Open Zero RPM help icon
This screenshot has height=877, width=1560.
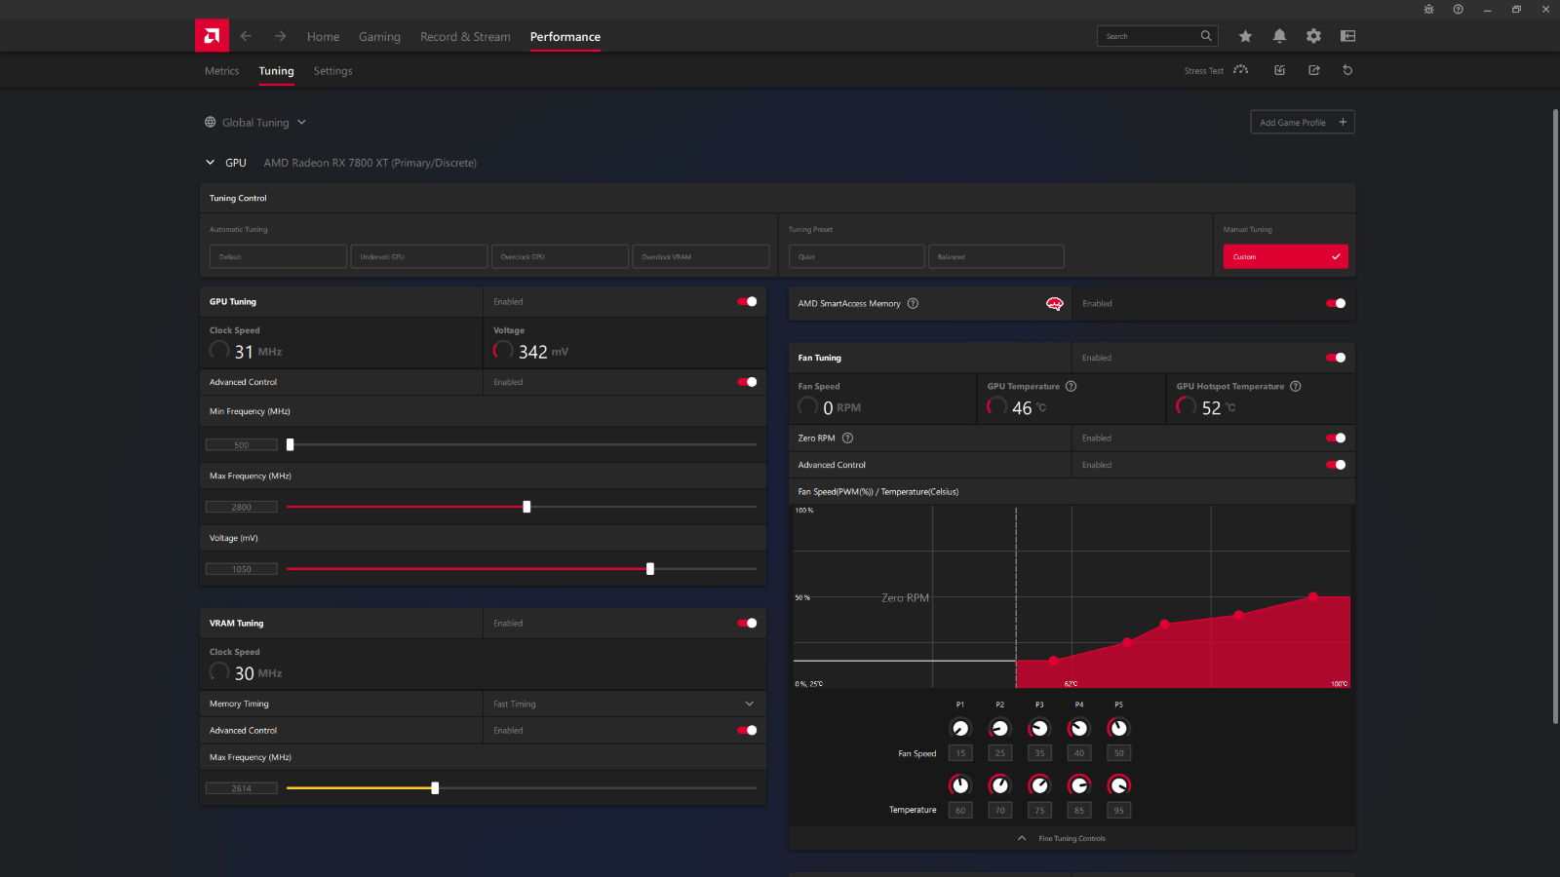847,438
